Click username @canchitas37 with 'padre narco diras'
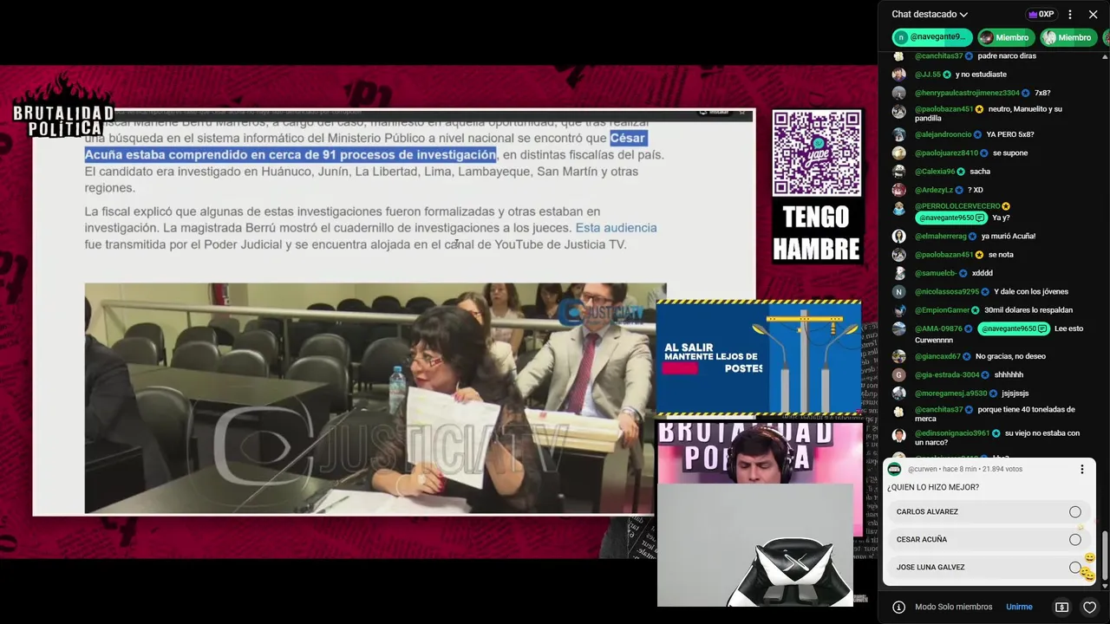1110x624 pixels. pyautogui.click(x=938, y=55)
